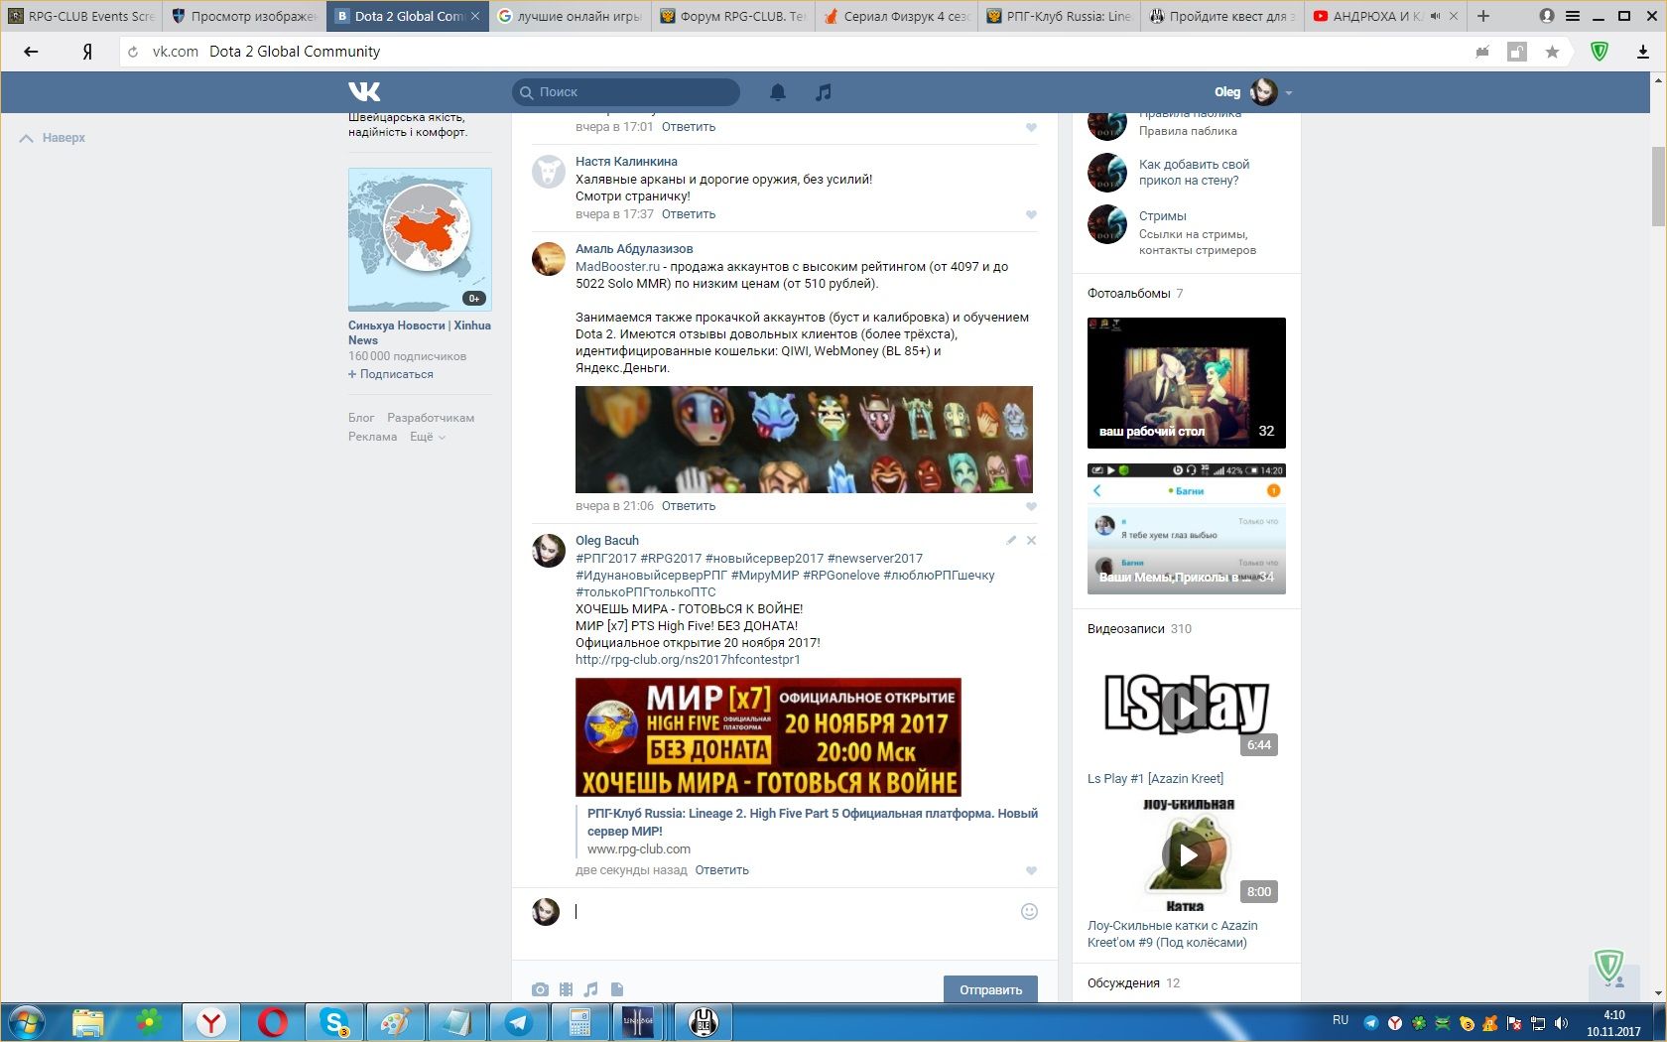Open 'Как добавить свой прикол на стену?' link
The height and width of the screenshot is (1042, 1667).
click(x=1194, y=173)
